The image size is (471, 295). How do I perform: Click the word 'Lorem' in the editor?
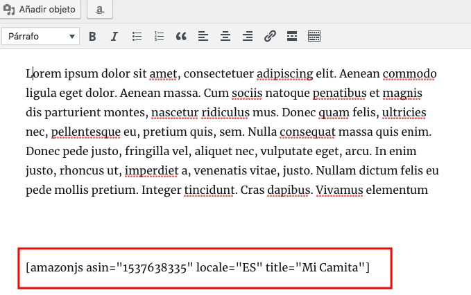(44, 73)
